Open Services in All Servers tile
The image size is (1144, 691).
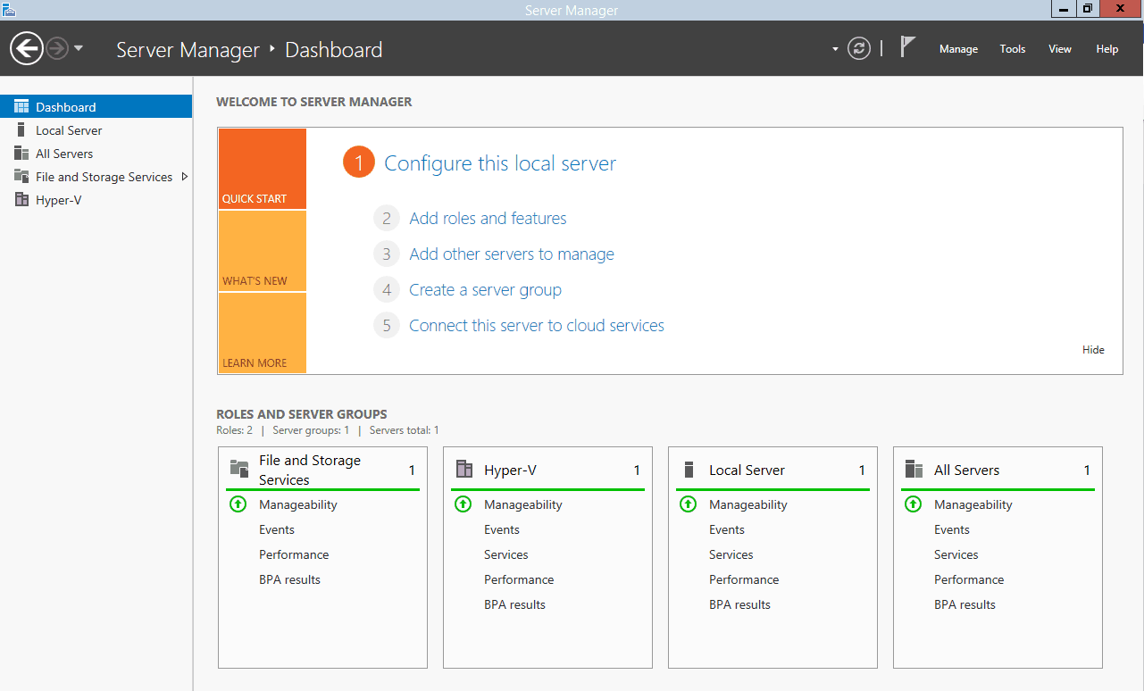point(956,554)
